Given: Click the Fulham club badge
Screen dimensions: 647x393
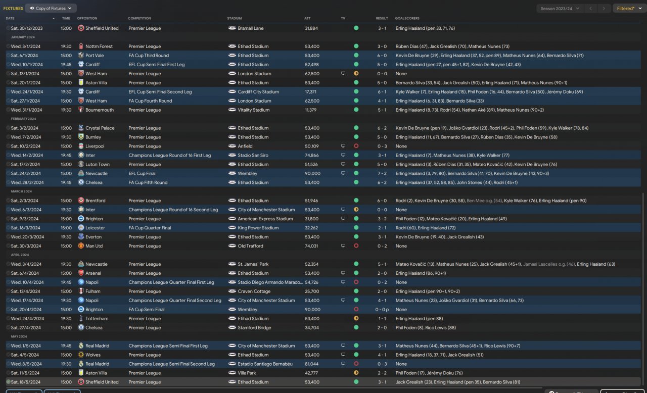Looking at the screenshot, I should coord(81,291).
